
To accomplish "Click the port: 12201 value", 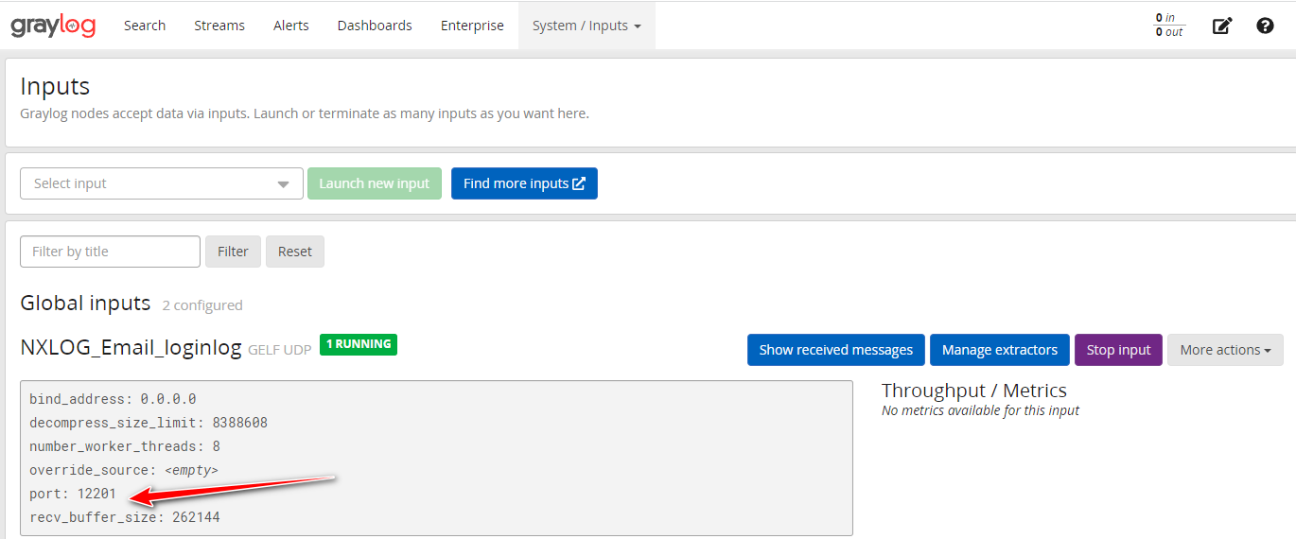I will tap(73, 494).
